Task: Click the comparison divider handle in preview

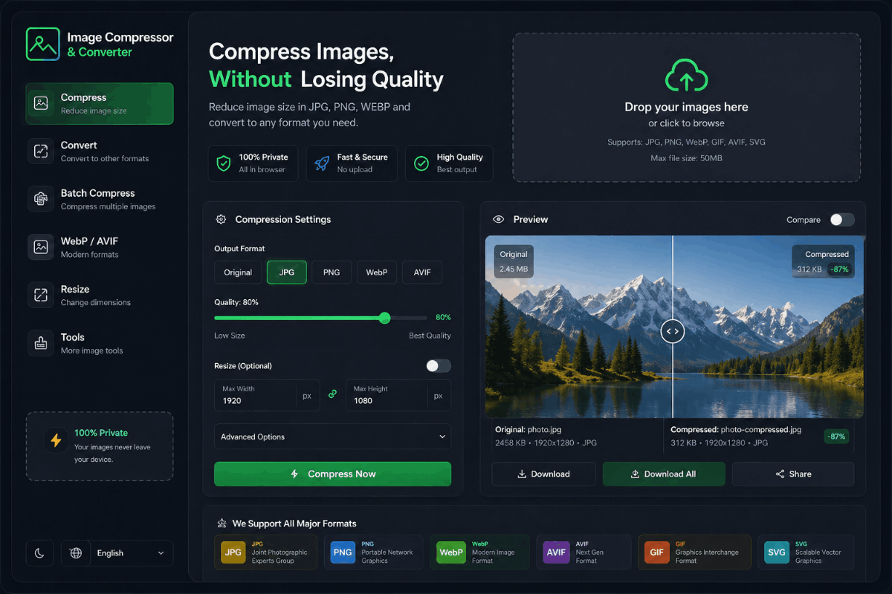Action: point(673,331)
